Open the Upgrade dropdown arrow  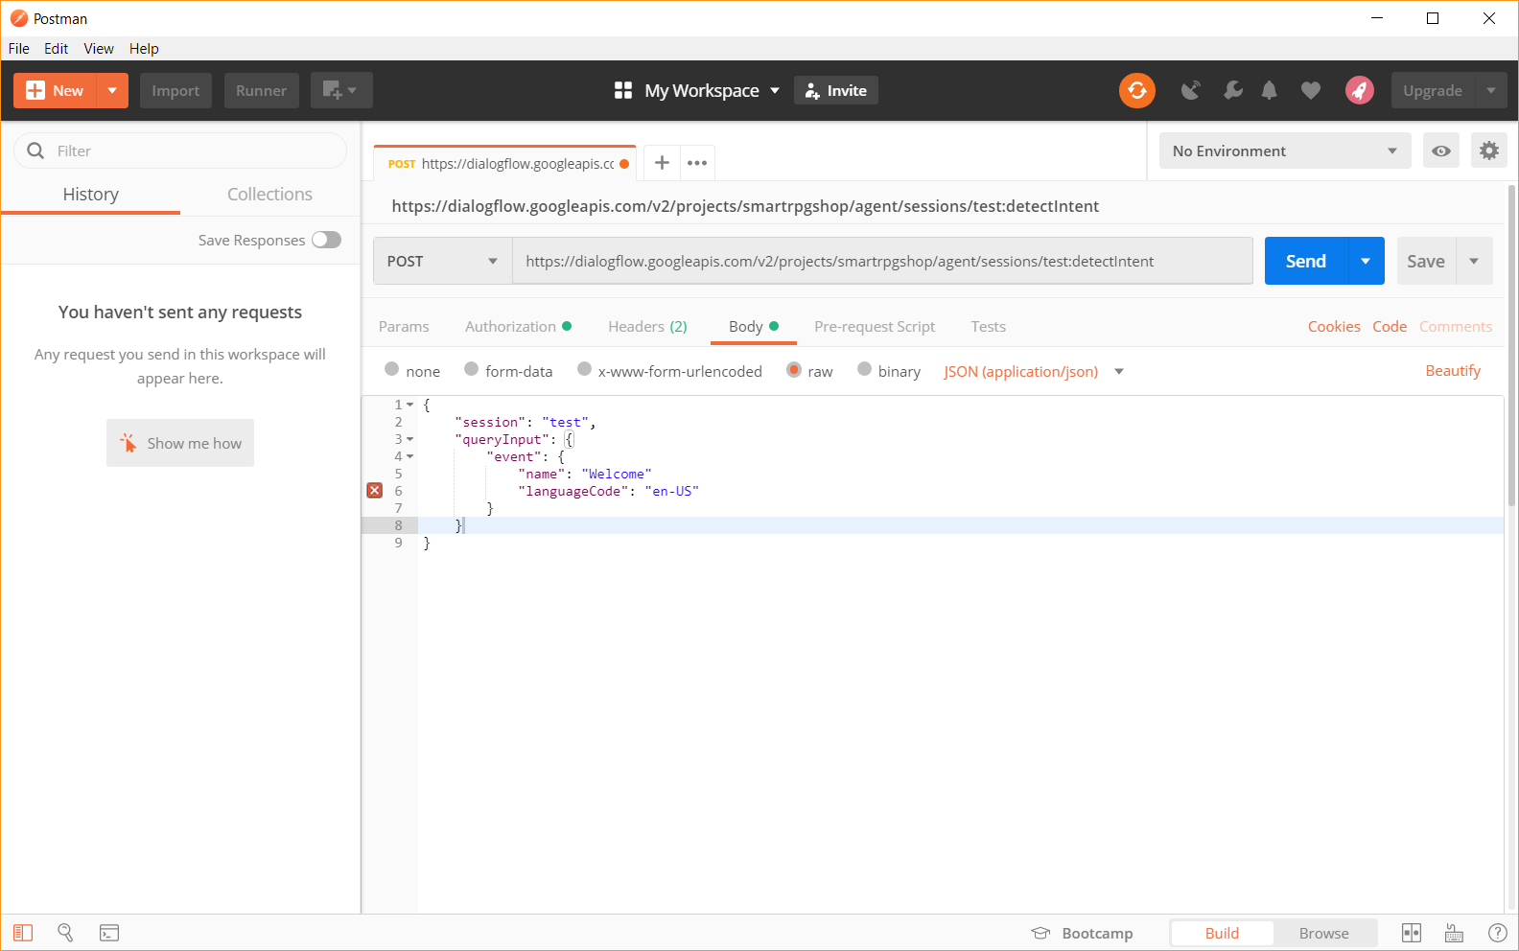pyautogui.click(x=1490, y=90)
